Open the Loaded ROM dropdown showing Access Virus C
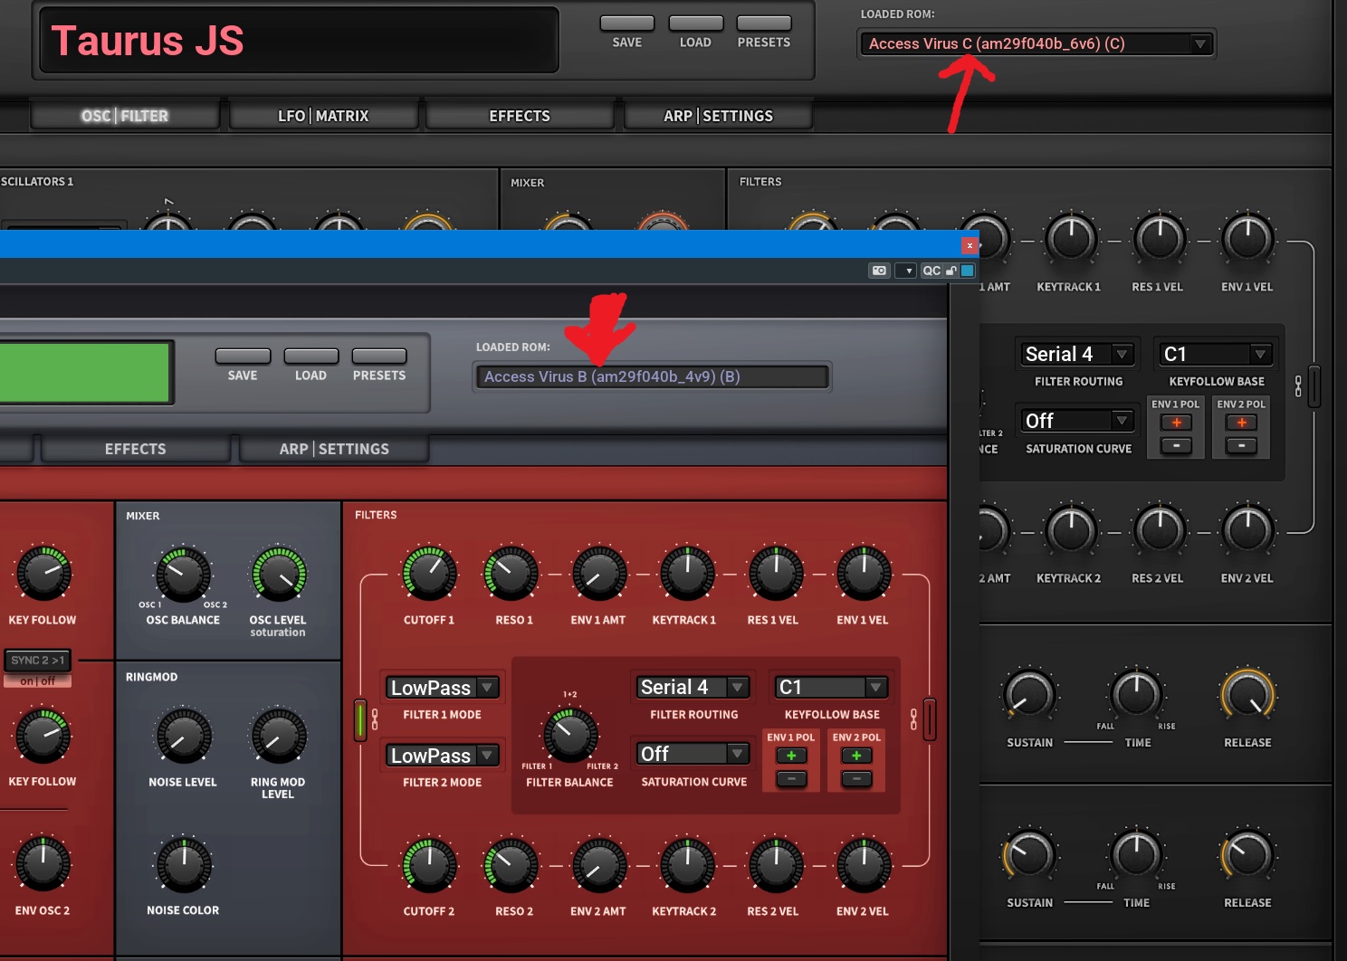Image resolution: width=1347 pixels, height=961 pixels. tap(1037, 43)
